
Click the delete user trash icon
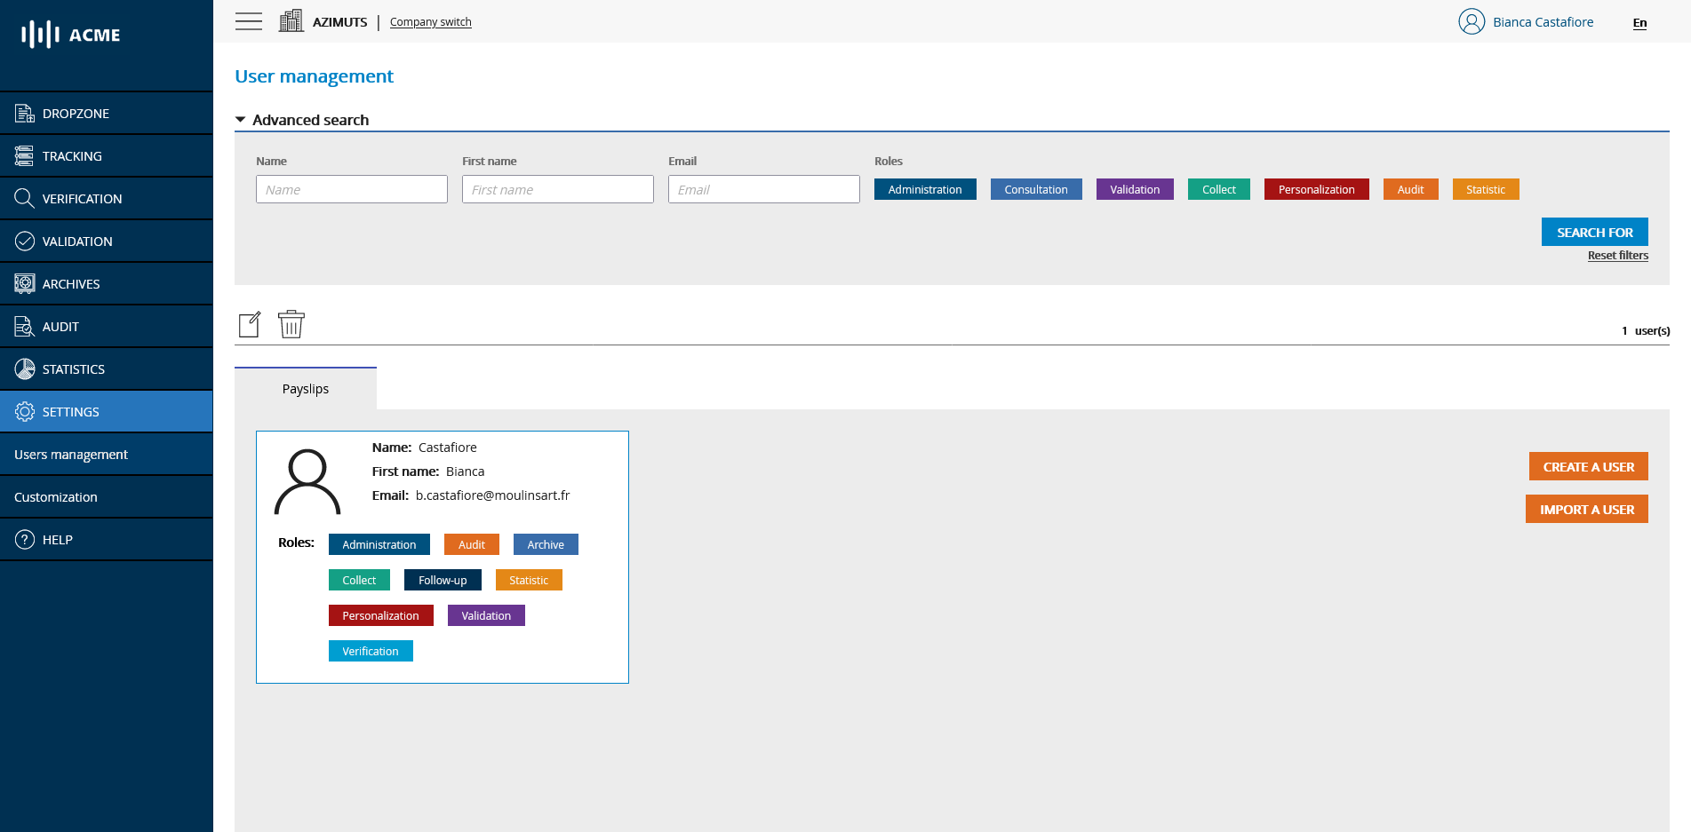(291, 324)
